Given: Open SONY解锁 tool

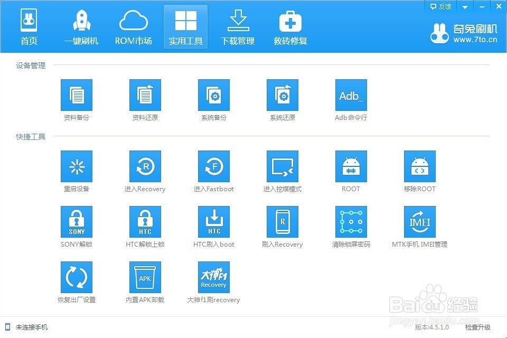Looking at the screenshot, I should tap(77, 222).
